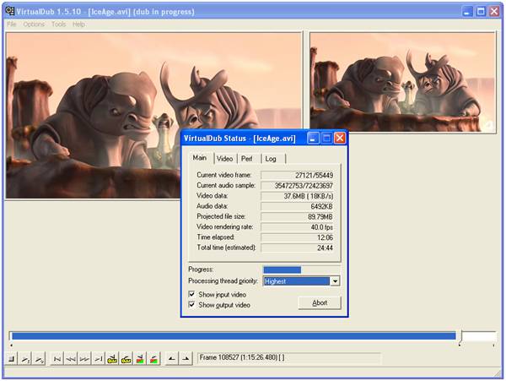Click the next scene scan icon
This screenshot has width=506, height=381.
tap(154, 359)
